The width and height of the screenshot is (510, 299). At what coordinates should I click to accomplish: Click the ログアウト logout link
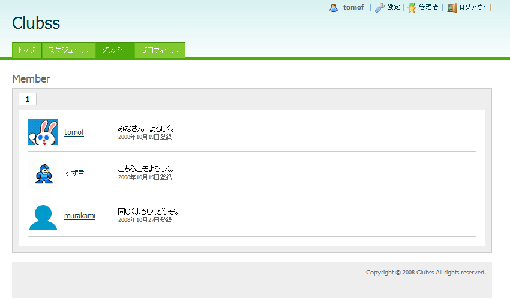473,7
